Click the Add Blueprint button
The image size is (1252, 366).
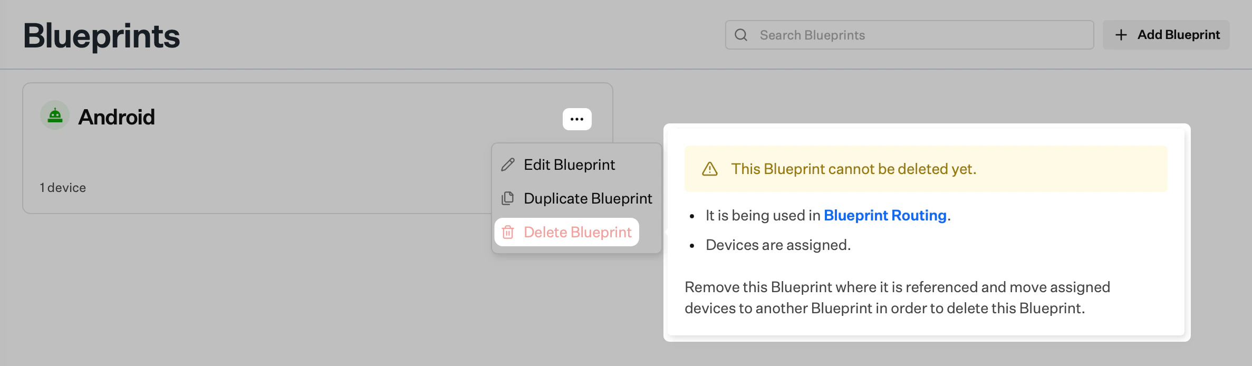point(1166,35)
